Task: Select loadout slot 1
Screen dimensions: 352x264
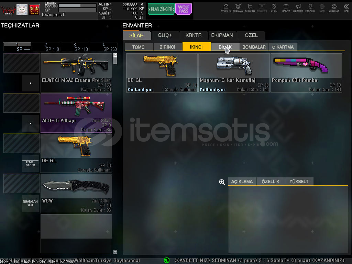Action: click(17, 47)
